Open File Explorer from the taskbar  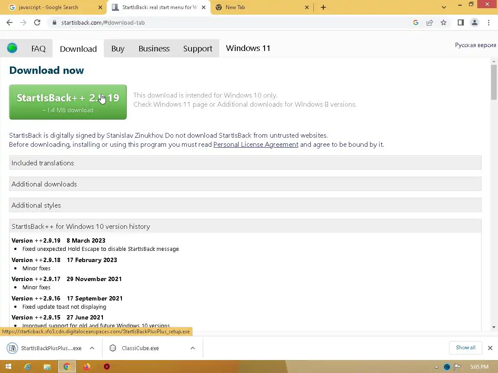pyautogui.click(x=47, y=367)
